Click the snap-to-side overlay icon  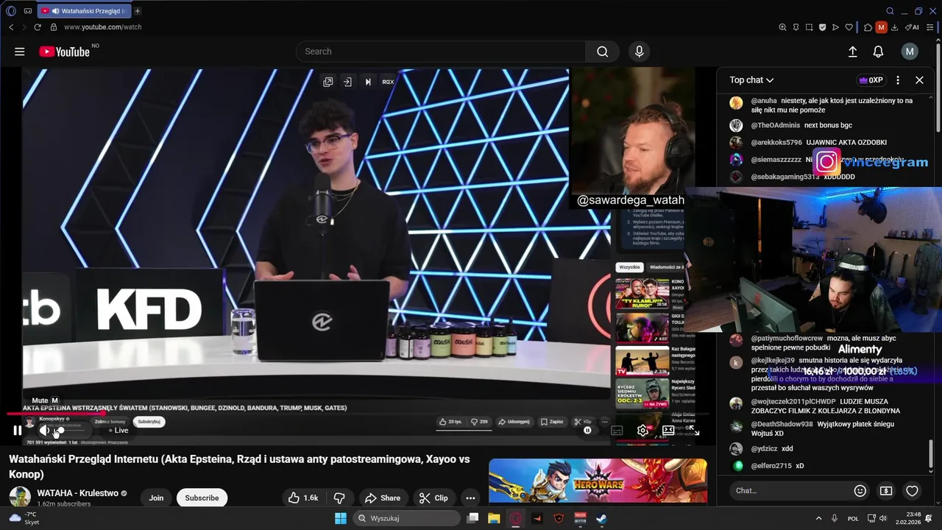(x=347, y=82)
